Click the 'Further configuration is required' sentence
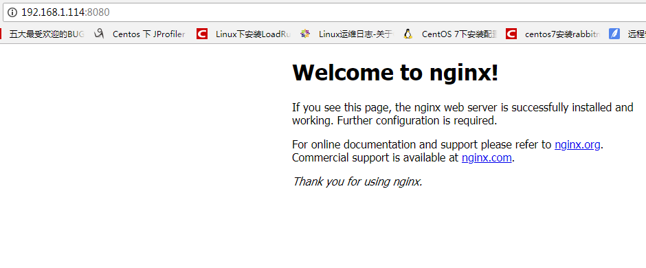The image size is (646, 268). coord(418,121)
